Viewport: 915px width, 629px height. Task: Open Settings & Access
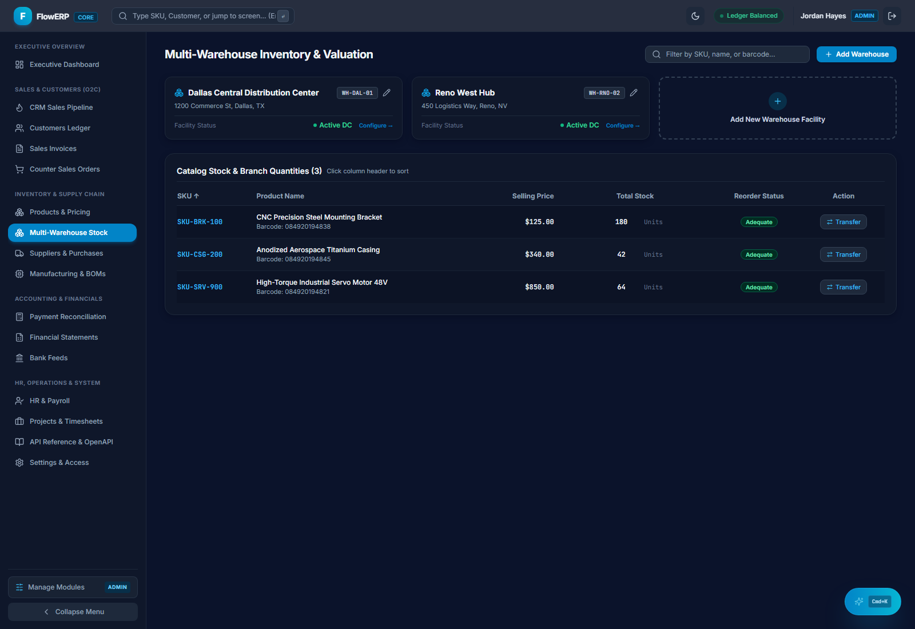tap(73, 463)
